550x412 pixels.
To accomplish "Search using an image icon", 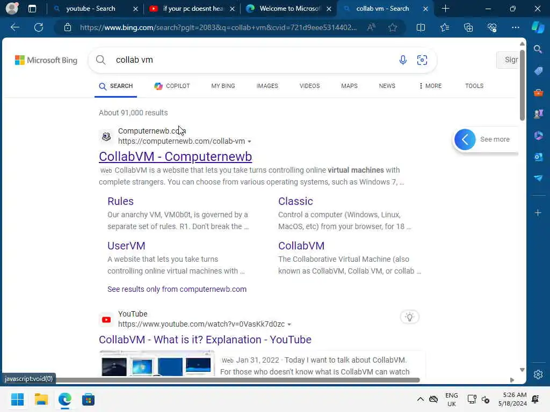I will click(x=422, y=60).
